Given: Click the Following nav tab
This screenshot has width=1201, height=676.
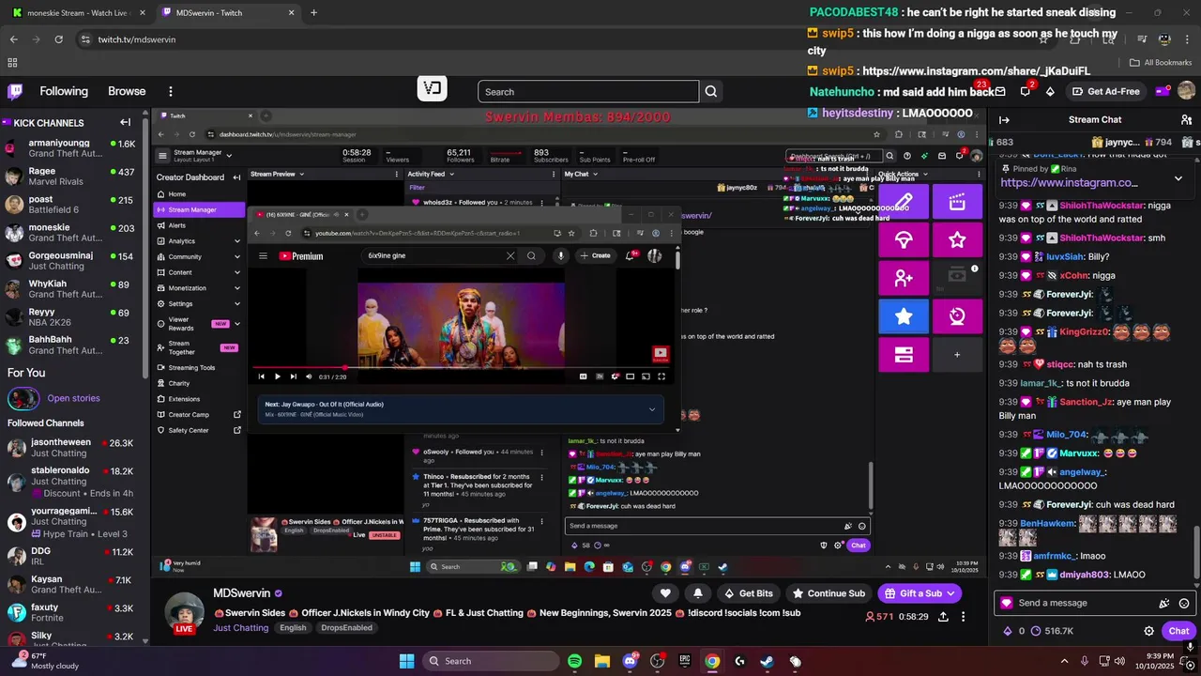Looking at the screenshot, I should (64, 91).
